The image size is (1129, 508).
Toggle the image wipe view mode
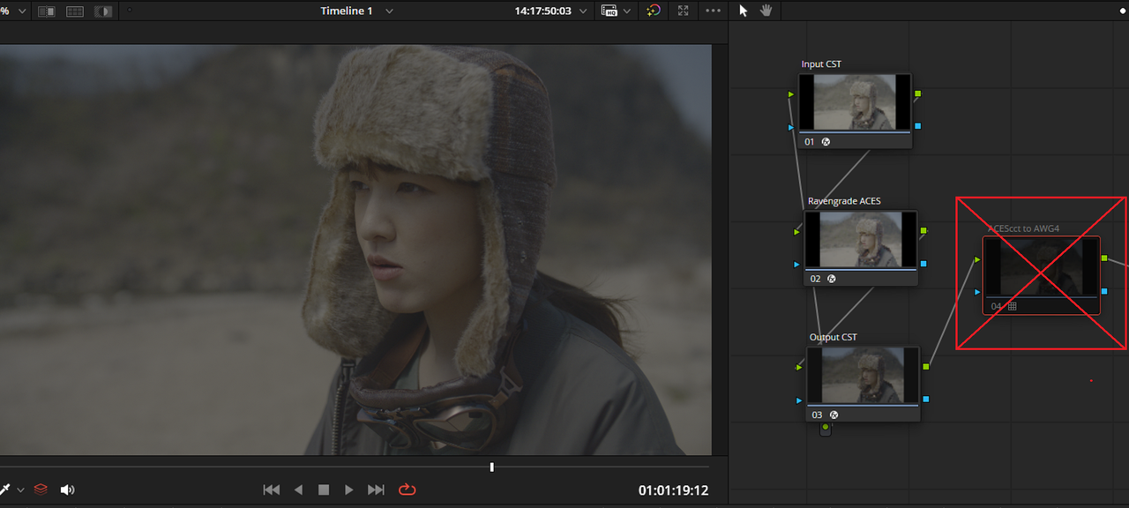click(47, 11)
